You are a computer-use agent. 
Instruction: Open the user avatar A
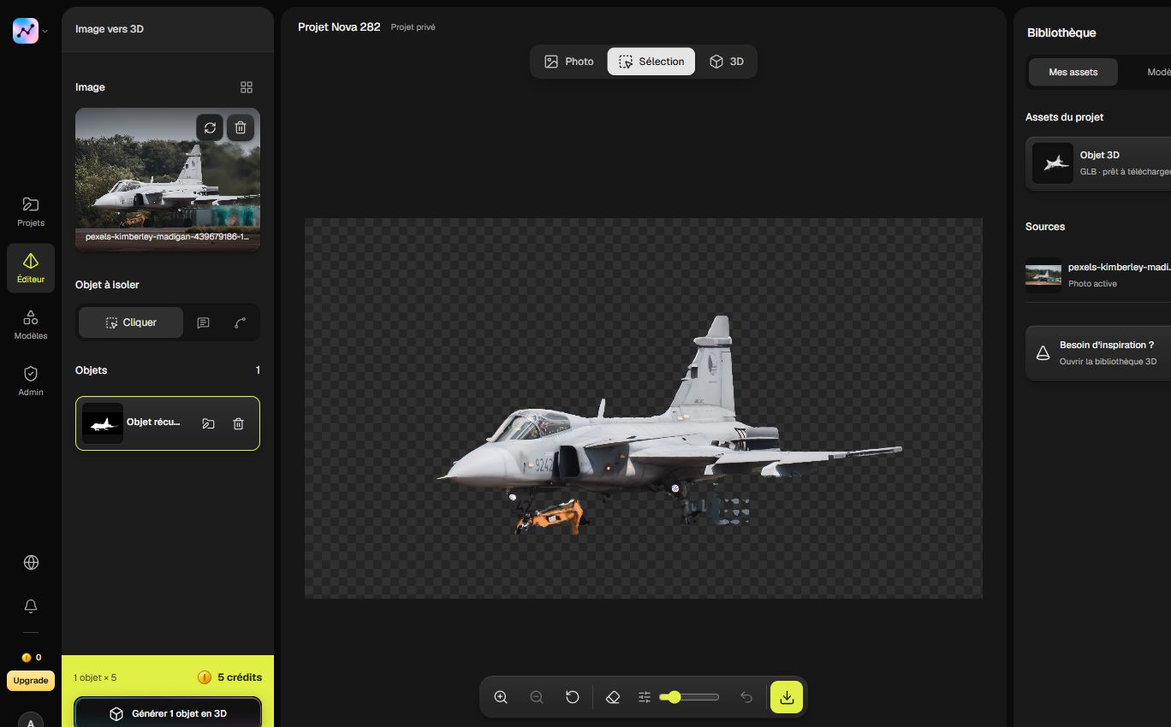31,719
